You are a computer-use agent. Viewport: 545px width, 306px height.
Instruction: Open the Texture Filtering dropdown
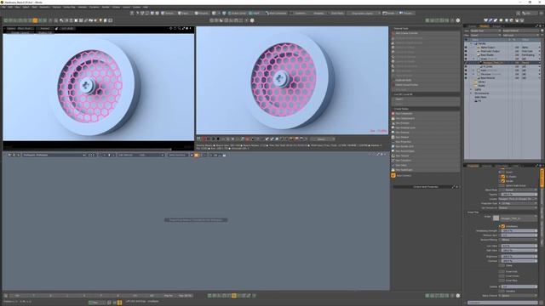(518, 240)
